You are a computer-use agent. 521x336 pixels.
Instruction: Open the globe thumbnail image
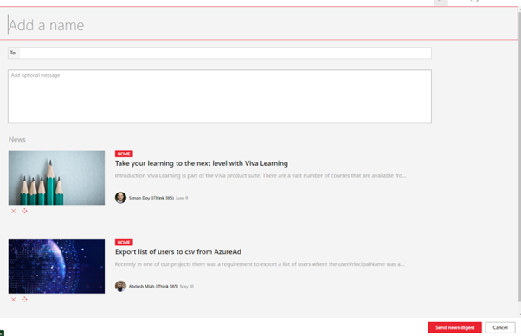tap(56, 266)
